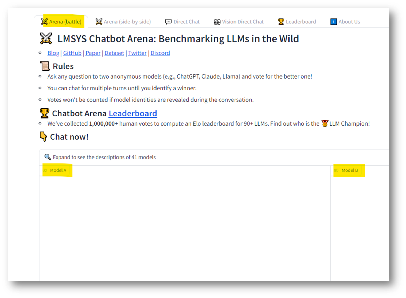This screenshot has width=406, height=298.
Task: Click the rule starting 'Ask any question to two anonymous models'
Action: [180, 76]
